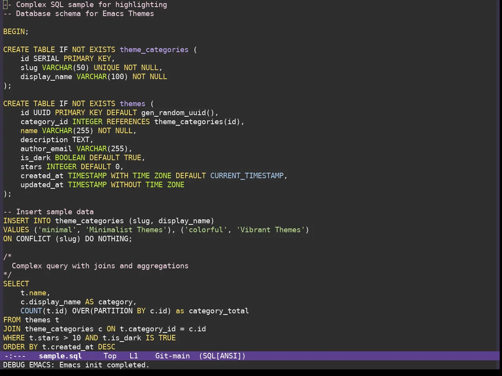Viewport: 502px width, 376px height.
Task: Click author_email column name
Action: pyautogui.click(x=46, y=149)
